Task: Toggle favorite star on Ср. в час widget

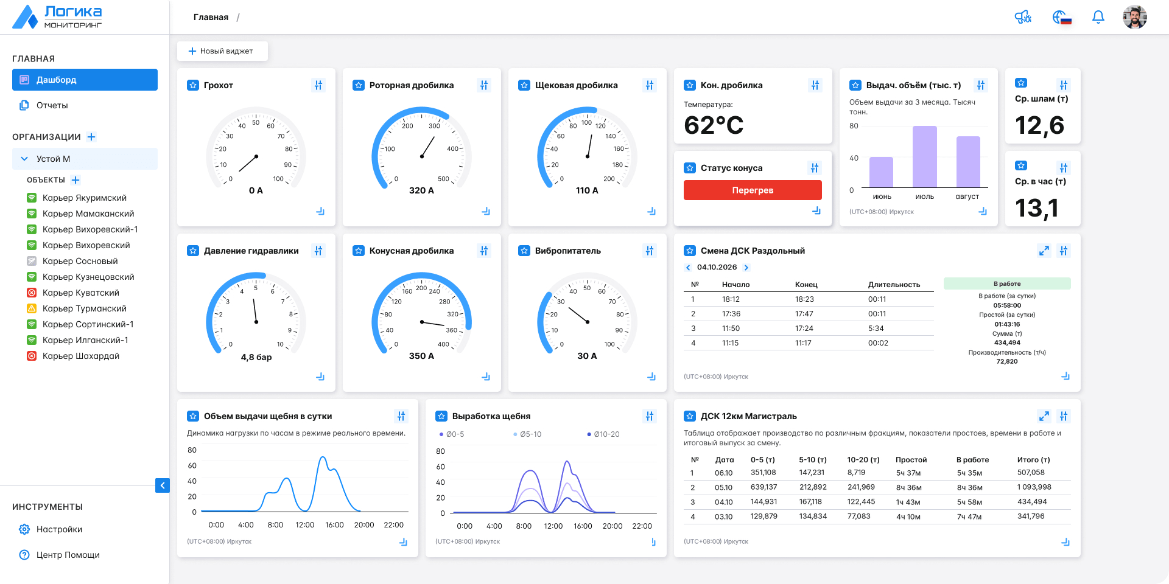Action: coord(1021,165)
